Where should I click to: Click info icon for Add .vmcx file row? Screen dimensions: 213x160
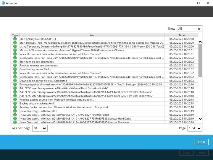coord(15,92)
